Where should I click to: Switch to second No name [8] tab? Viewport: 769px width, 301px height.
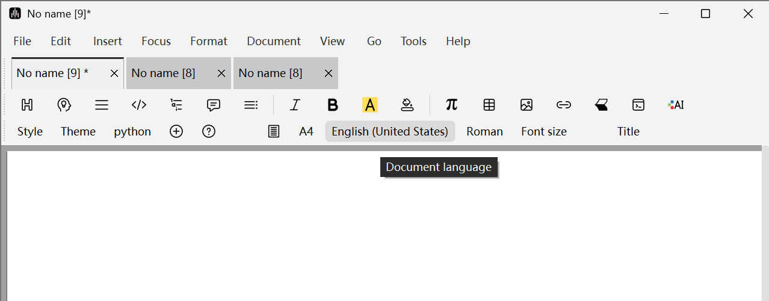tap(271, 73)
